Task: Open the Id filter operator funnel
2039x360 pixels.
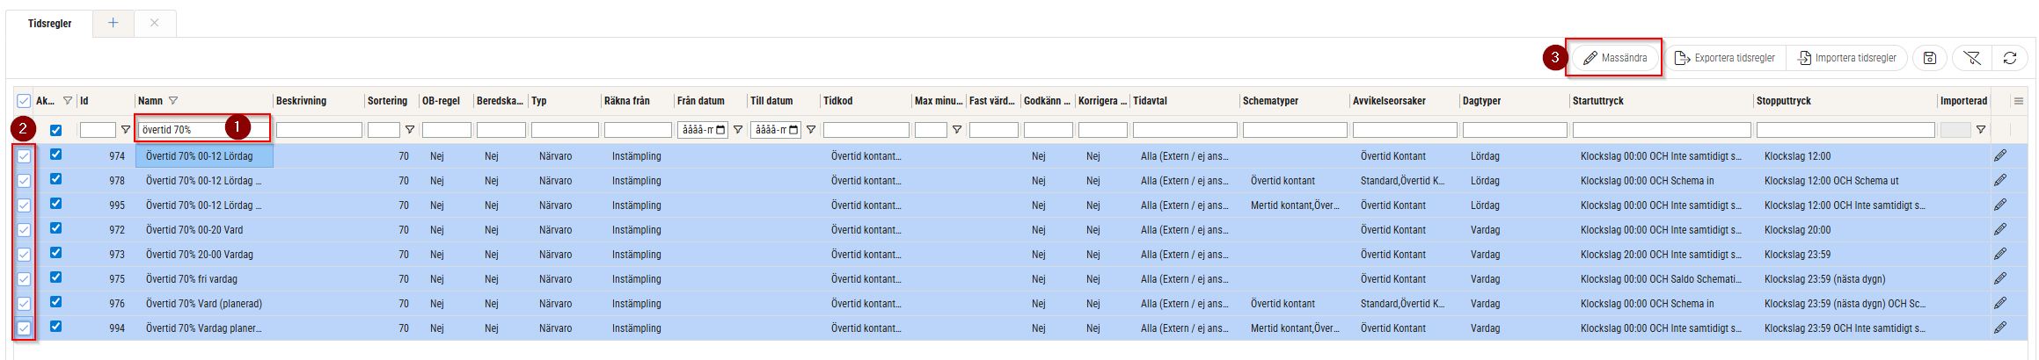Action: (125, 130)
